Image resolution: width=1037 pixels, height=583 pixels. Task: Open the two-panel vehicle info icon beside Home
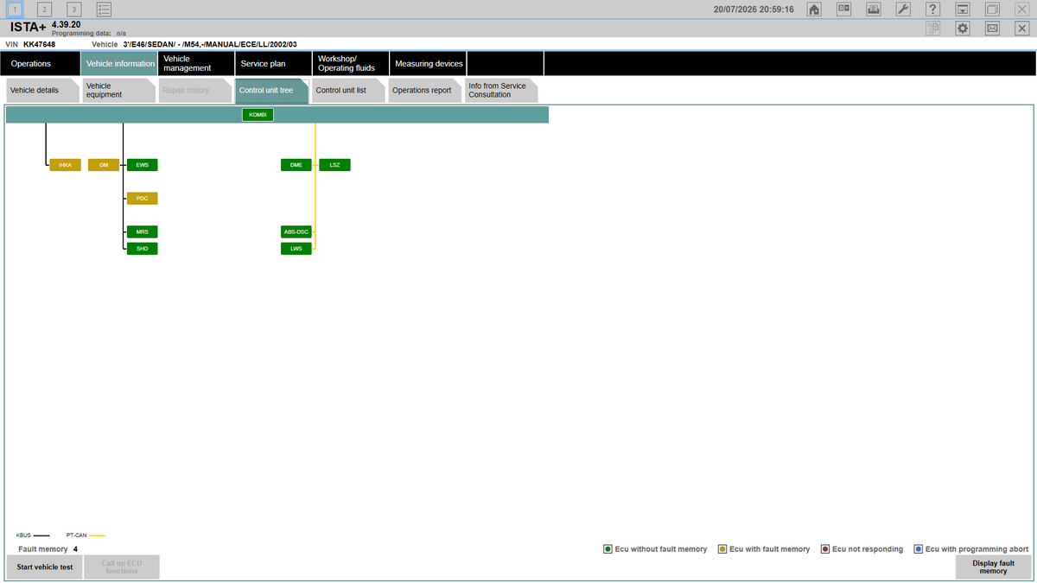[843, 10]
